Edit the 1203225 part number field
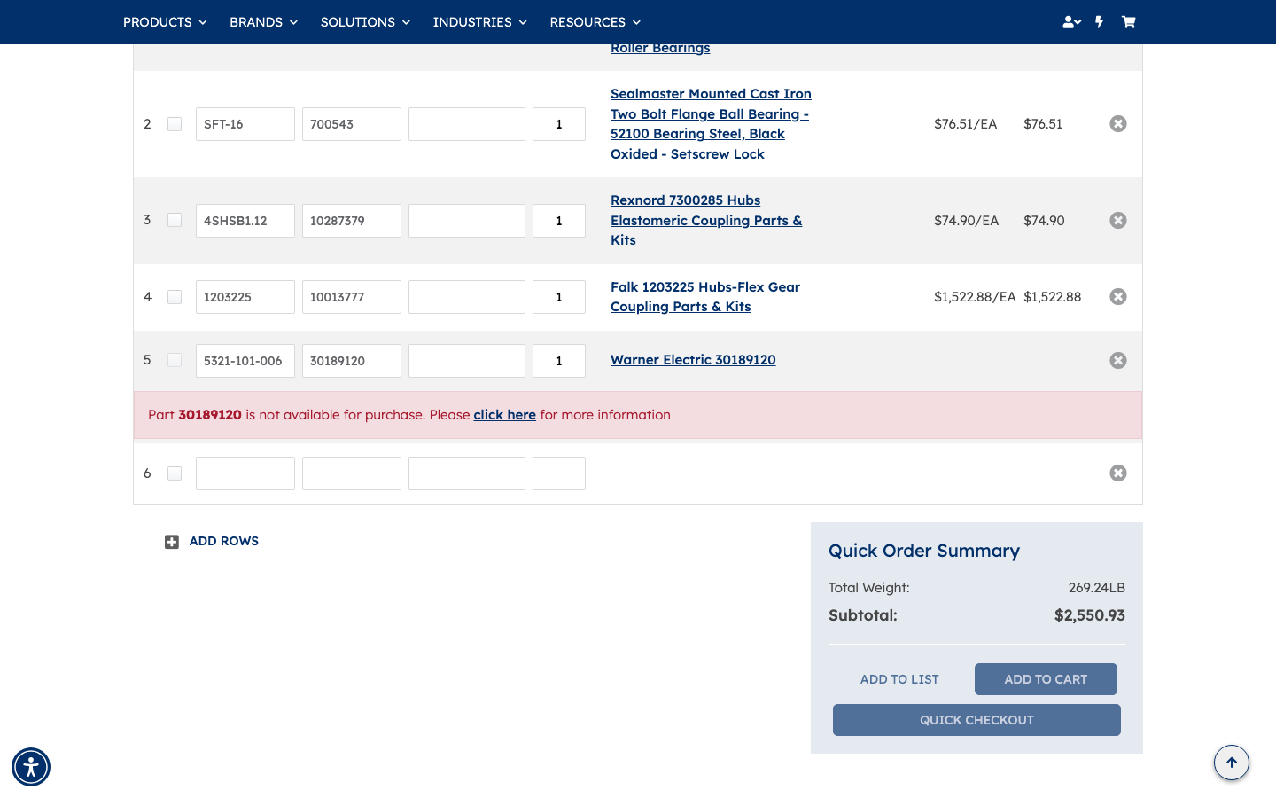Screen dimensions: 1276x798 click(x=245, y=297)
